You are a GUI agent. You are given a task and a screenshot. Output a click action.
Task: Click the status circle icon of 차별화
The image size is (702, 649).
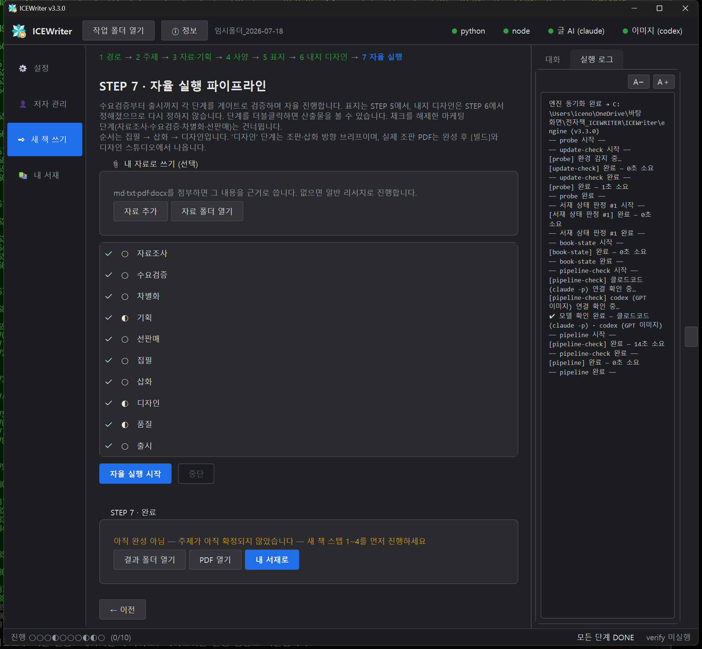coord(125,297)
